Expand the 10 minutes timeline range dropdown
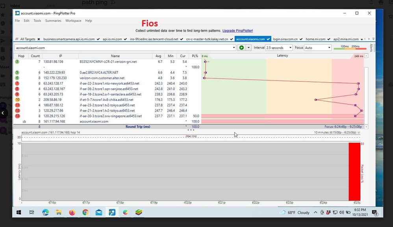 tap(359, 132)
